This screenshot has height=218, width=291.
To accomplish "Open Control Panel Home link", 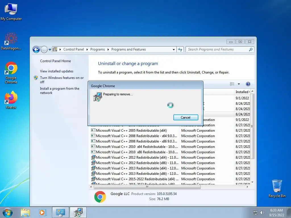I will (55, 61).
